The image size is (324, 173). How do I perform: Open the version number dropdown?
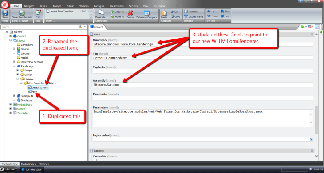coord(317,27)
